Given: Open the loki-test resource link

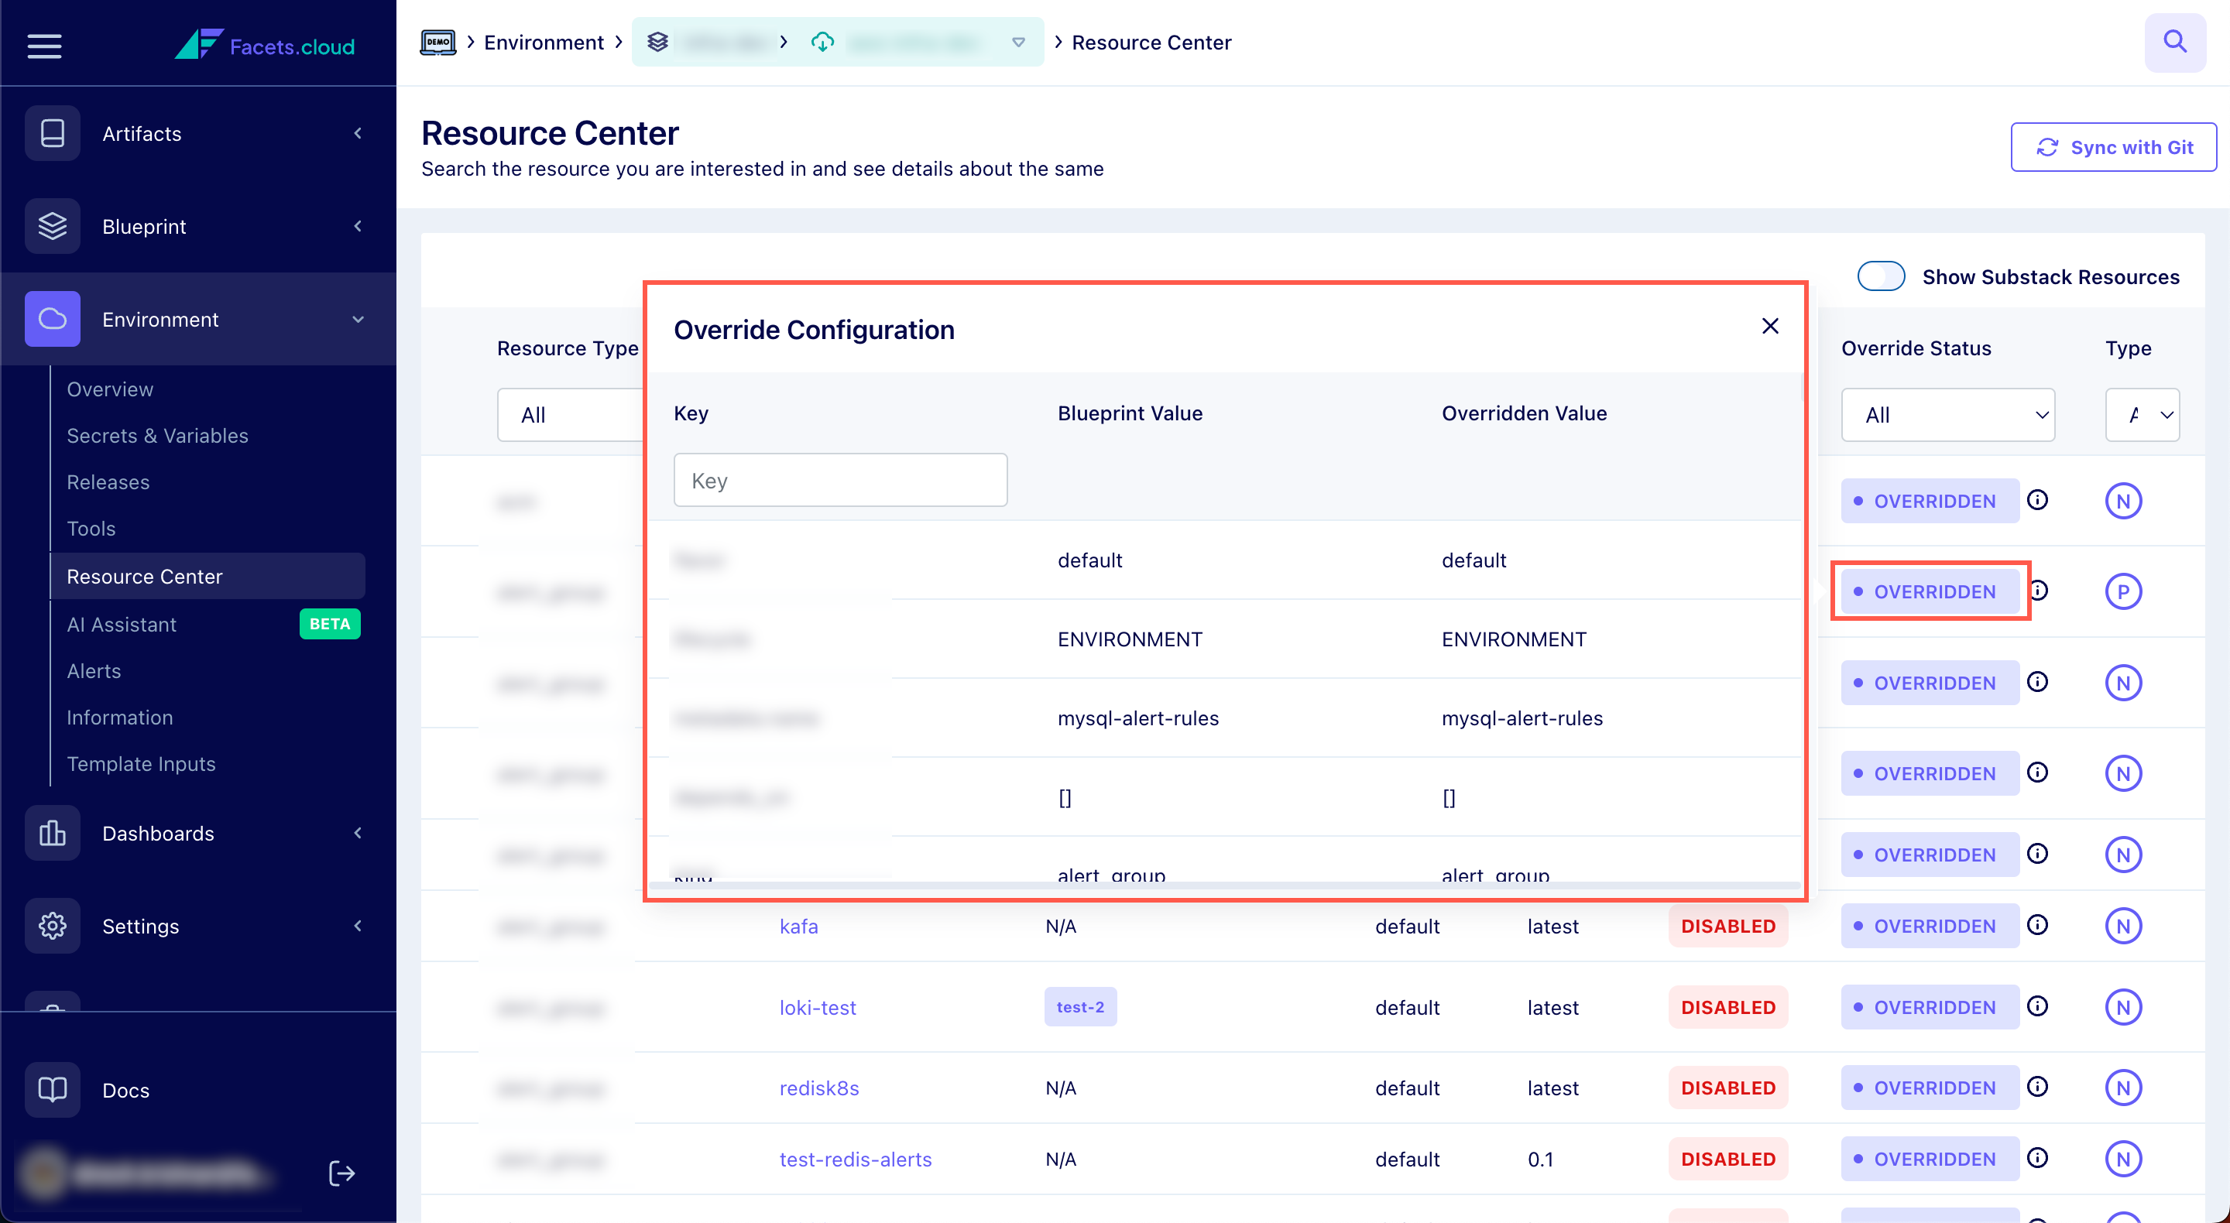Looking at the screenshot, I should pyautogui.click(x=817, y=1006).
